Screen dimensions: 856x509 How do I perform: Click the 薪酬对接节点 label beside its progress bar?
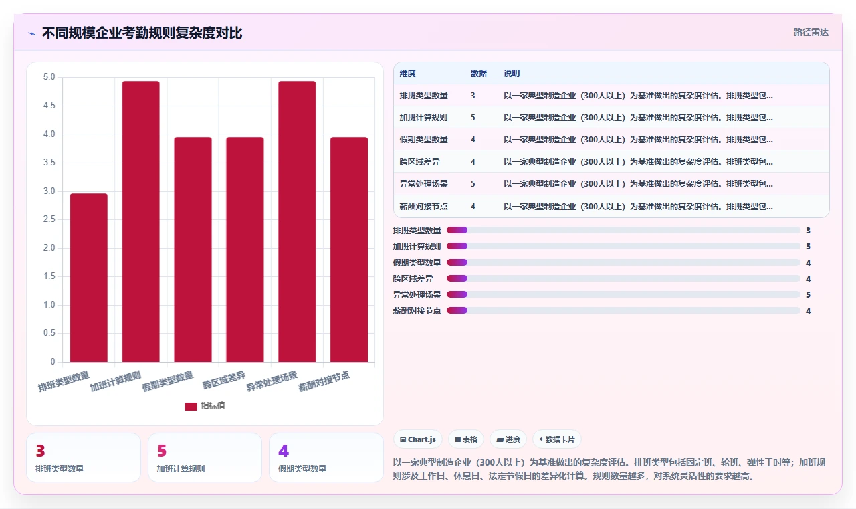417,310
